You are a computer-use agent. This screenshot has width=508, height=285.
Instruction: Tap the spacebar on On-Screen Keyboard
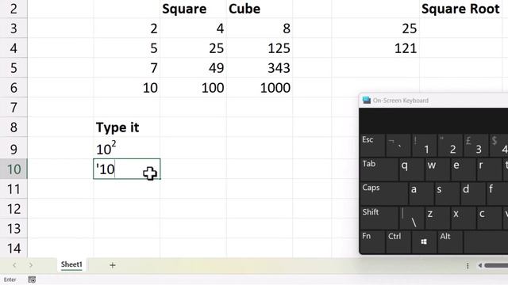click(x=486, y=241)
